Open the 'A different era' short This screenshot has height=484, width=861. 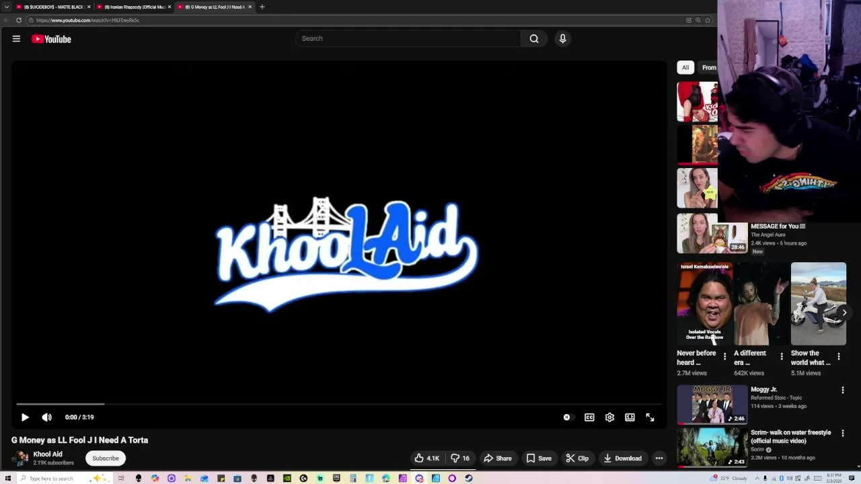pos(761,303)
